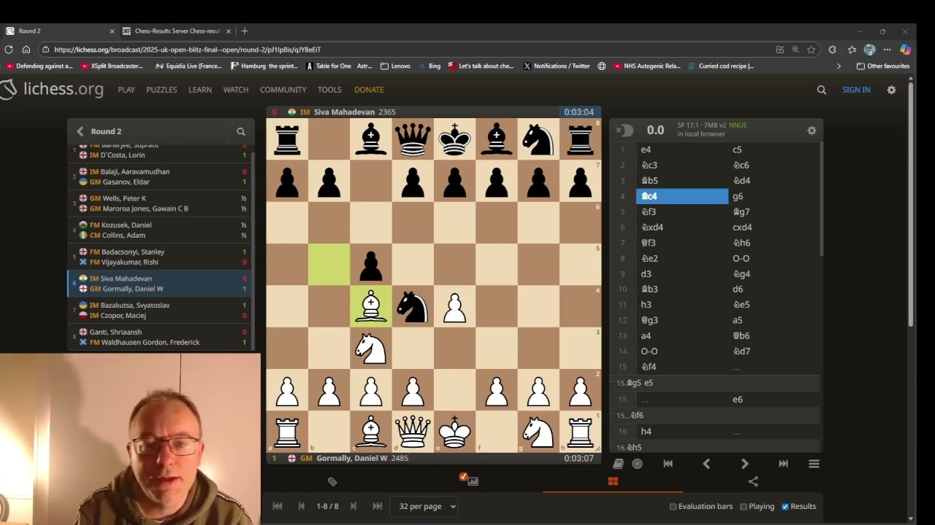Select the multiboard grid tab
The image size is (935, 525).
[x=613, y=481]
